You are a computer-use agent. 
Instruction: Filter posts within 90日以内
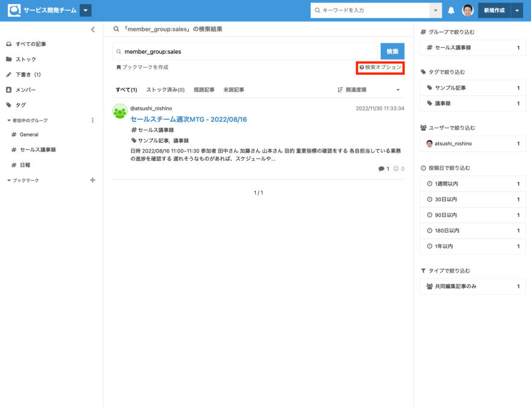click(472, 215)
